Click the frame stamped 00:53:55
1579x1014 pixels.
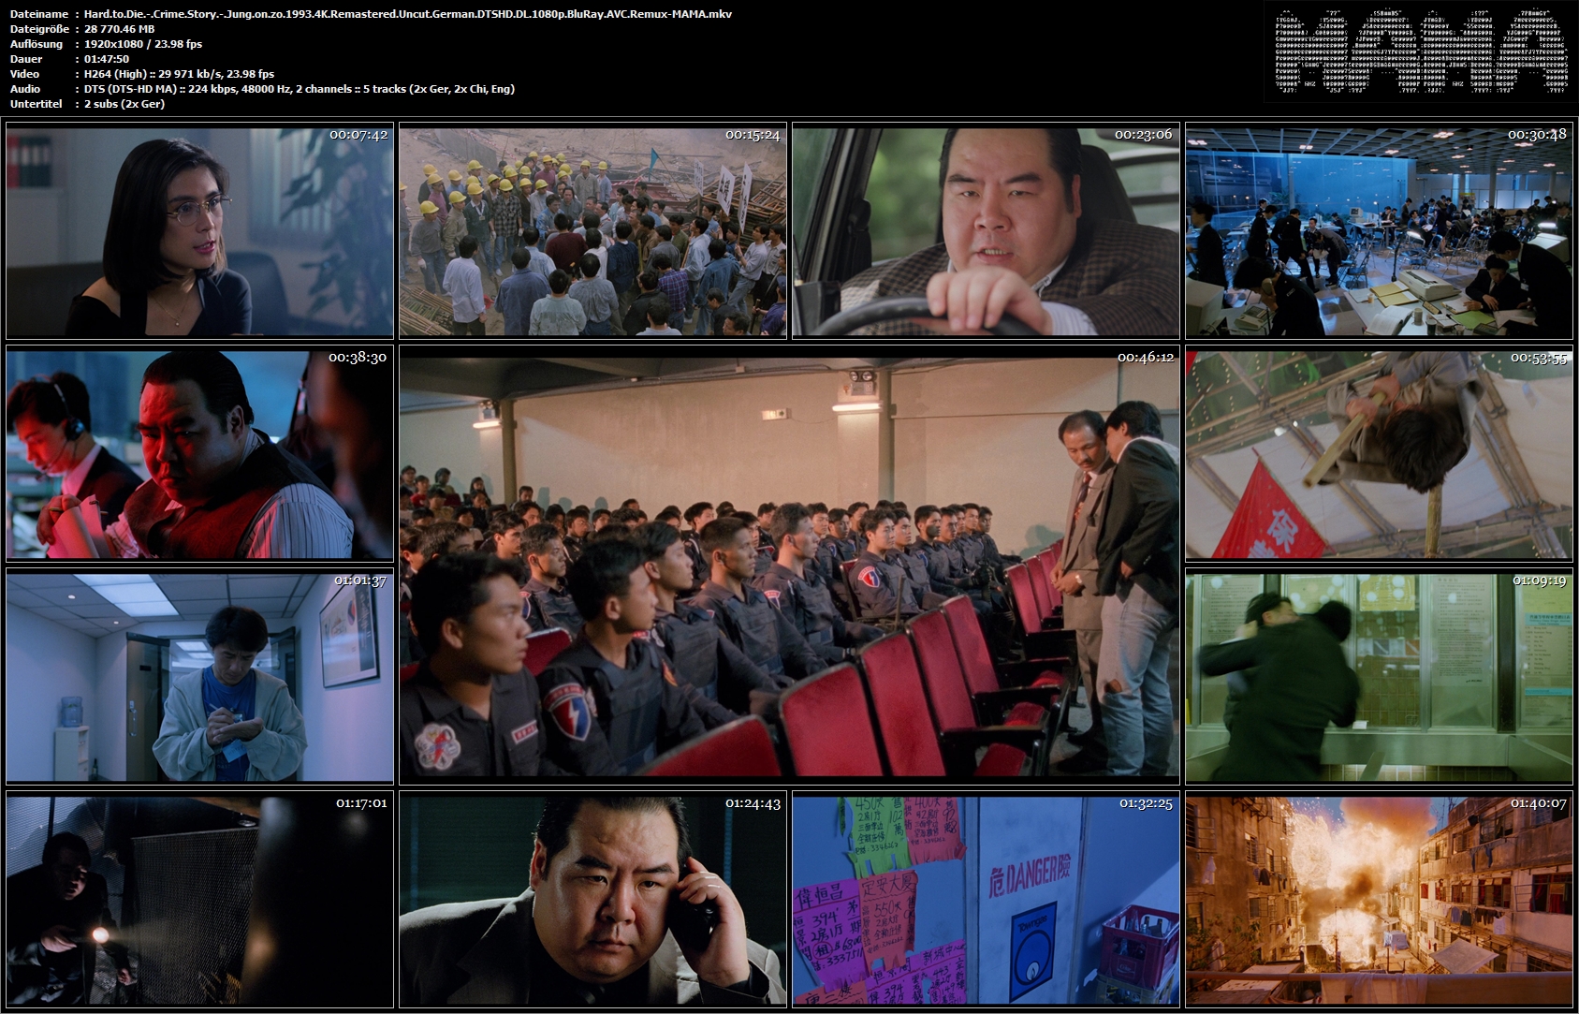tap(1379, 453)
